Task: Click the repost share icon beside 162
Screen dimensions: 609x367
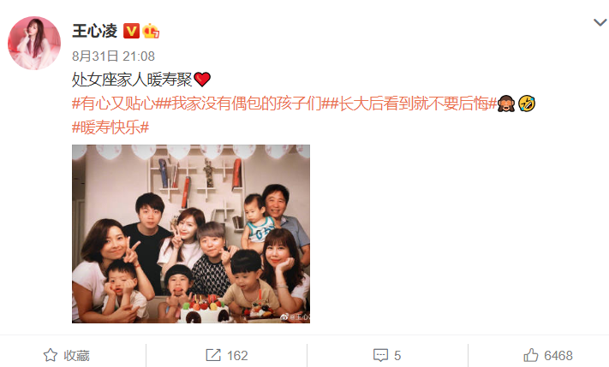Action: (213, 355)
